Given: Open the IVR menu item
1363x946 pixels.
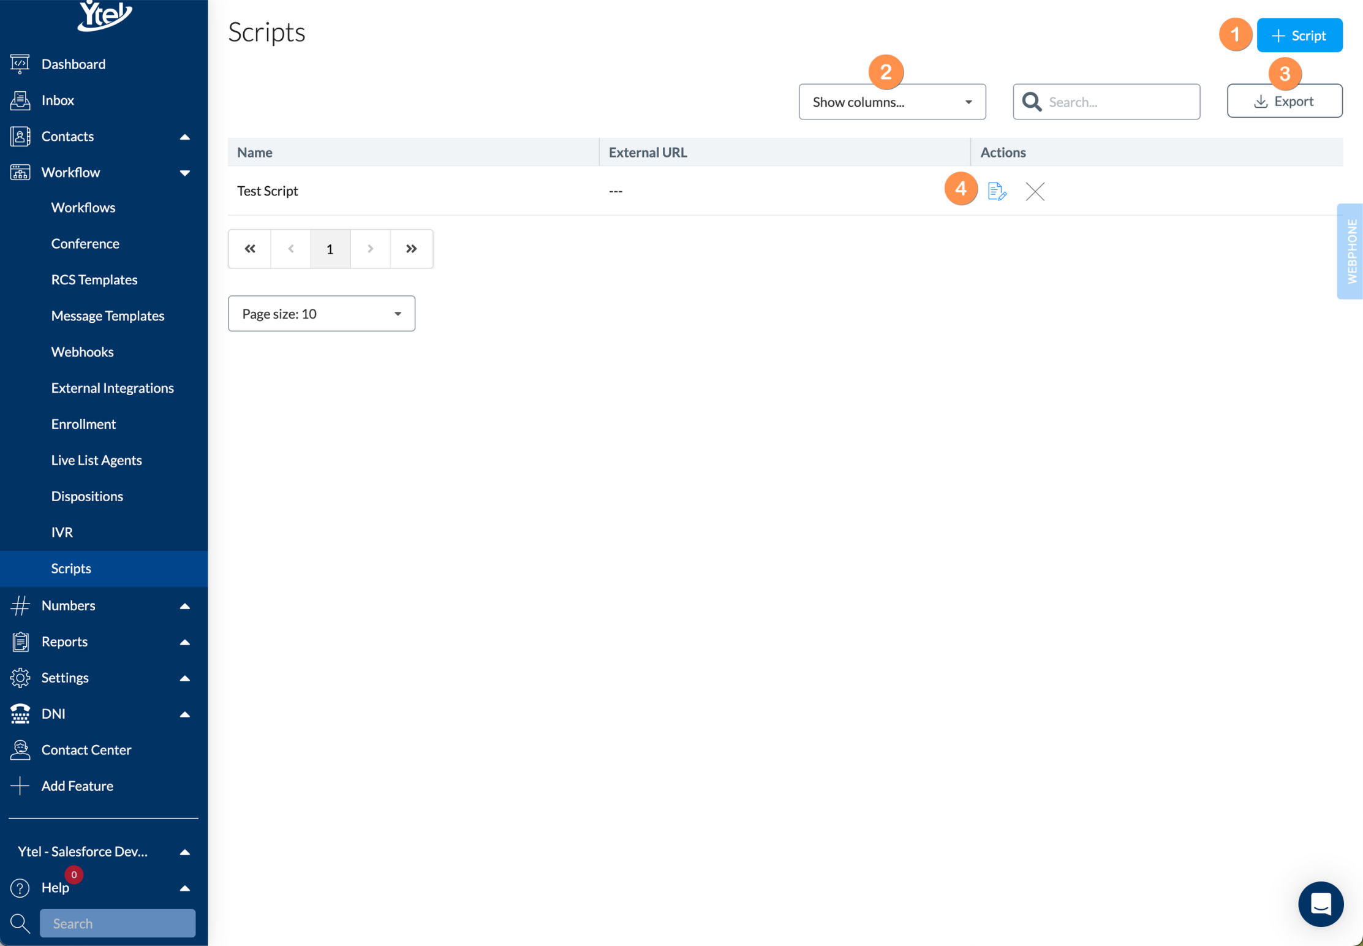Looking at the screenshot, I should 62,532.
